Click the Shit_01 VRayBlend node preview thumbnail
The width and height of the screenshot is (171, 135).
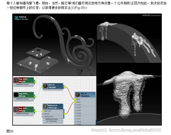tap(78, 95)
